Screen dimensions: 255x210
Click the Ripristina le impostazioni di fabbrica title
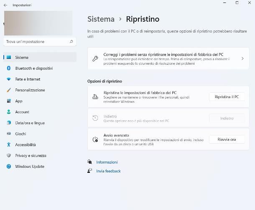140,93
